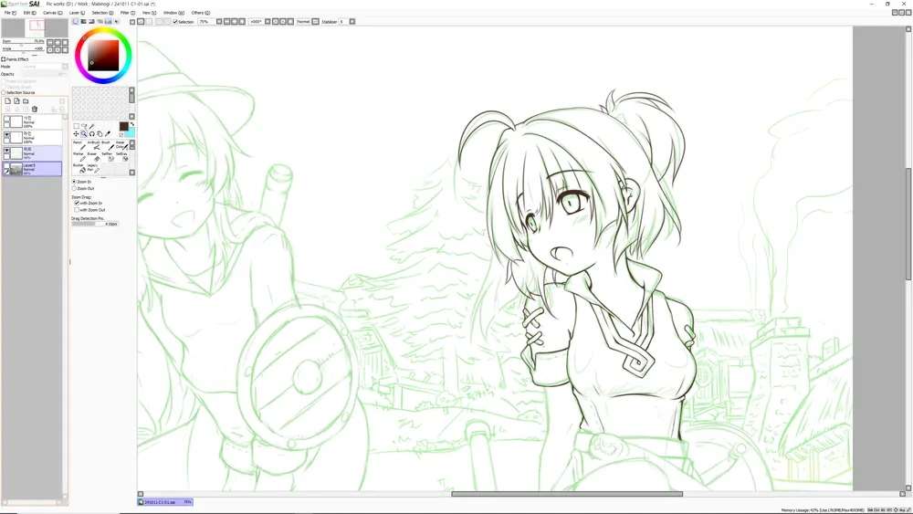The height and width of the screenshot is (514, 913).
Task: Open the Stabilizer value dropdown
Action: 352,22
